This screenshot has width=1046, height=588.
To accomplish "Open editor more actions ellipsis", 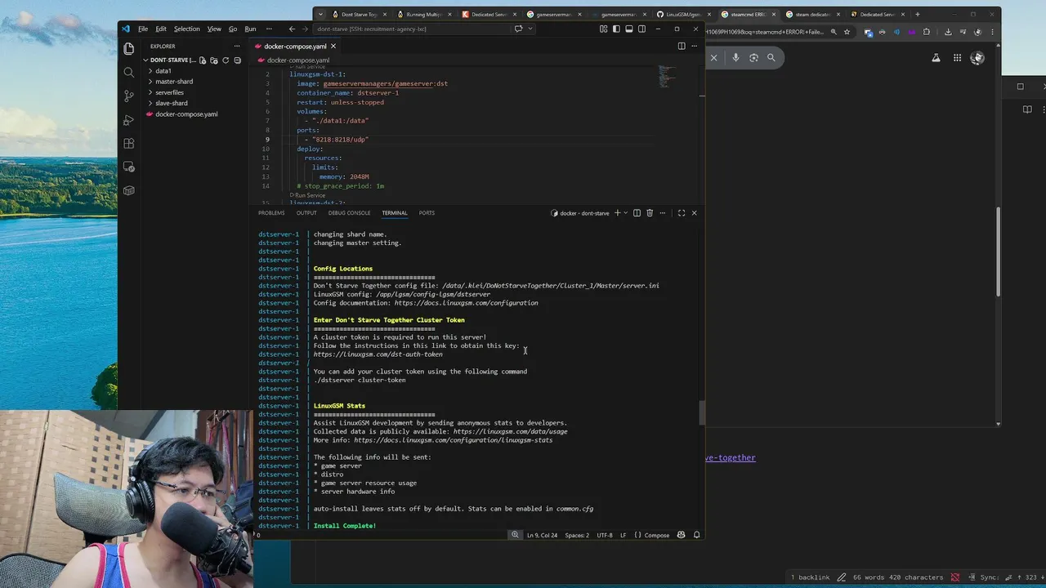I will [x=694, y=46].
